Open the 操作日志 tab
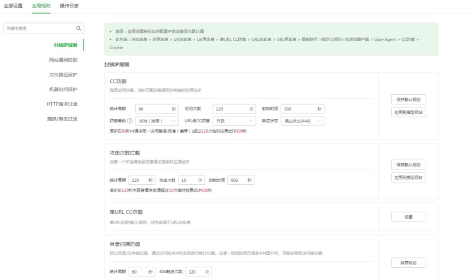472x279 pixels. click(x=69, y=6)
